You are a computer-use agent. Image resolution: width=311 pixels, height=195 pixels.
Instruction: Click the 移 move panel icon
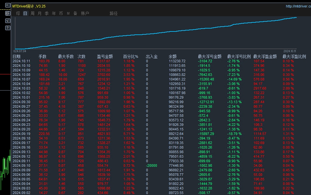(7, 13)
